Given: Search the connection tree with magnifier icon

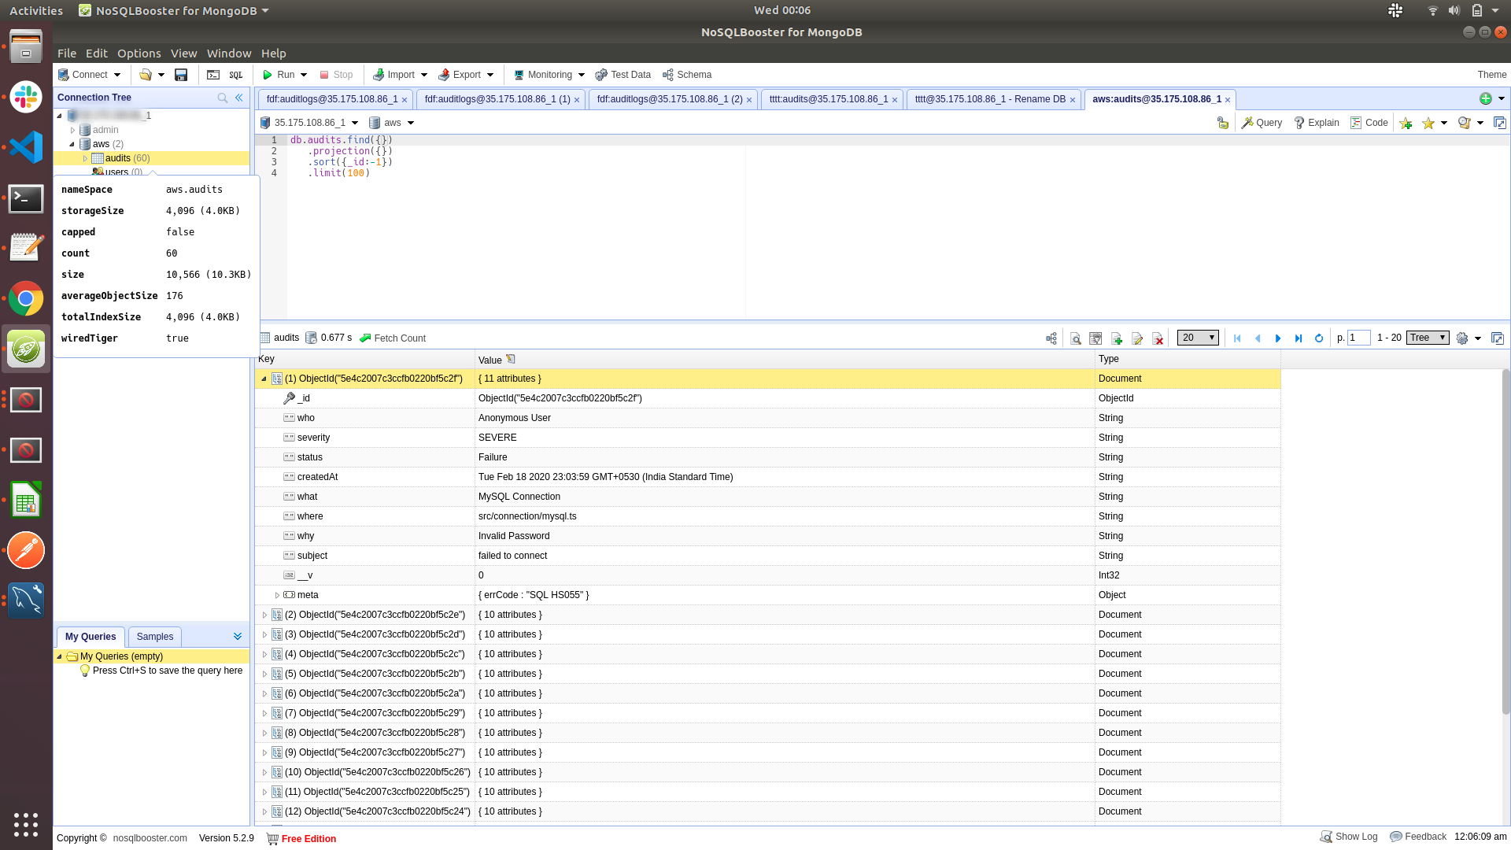Looking at the screenshot, I should click(223, 98).
